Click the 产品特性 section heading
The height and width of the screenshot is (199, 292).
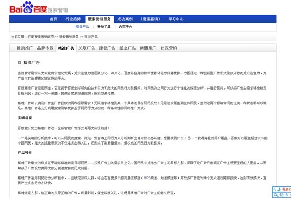(25, 153)
